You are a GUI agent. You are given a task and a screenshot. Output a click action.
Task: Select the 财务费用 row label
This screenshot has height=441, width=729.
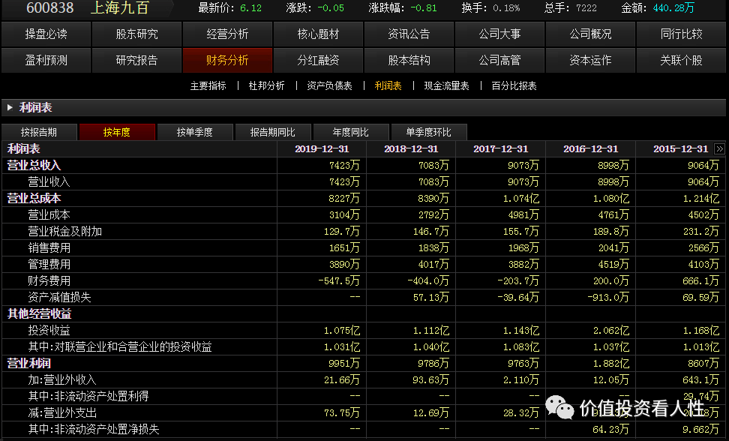(49, 281)
